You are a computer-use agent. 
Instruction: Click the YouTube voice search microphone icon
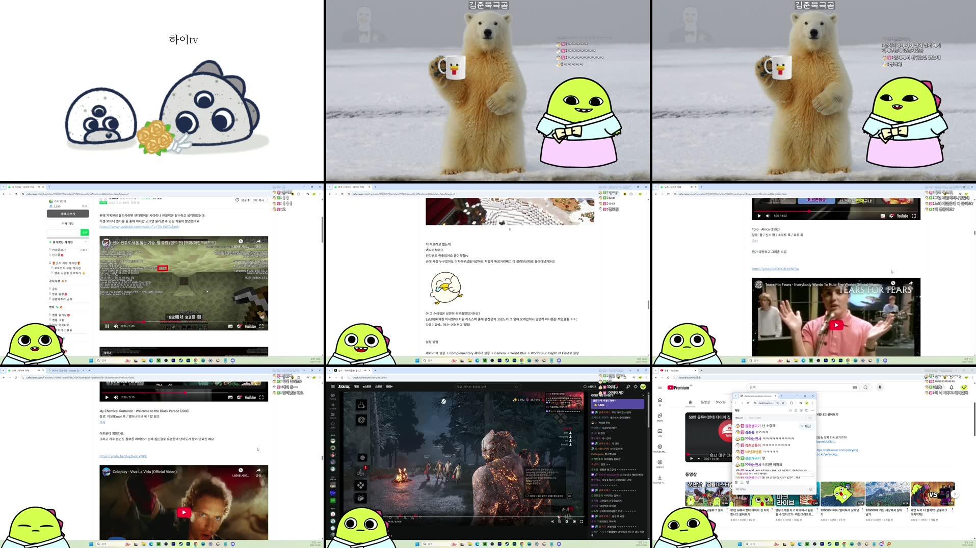(x=880, y=387)
